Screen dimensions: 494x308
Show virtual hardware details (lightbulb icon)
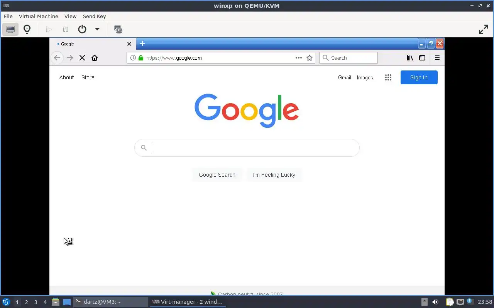27,29
